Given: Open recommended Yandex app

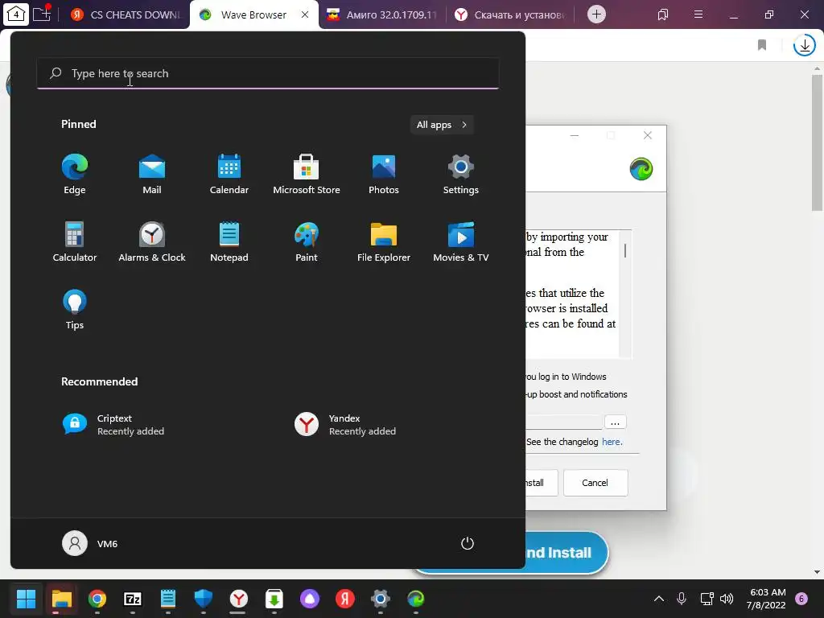Looking at the screenshot, I should (345, 425).
